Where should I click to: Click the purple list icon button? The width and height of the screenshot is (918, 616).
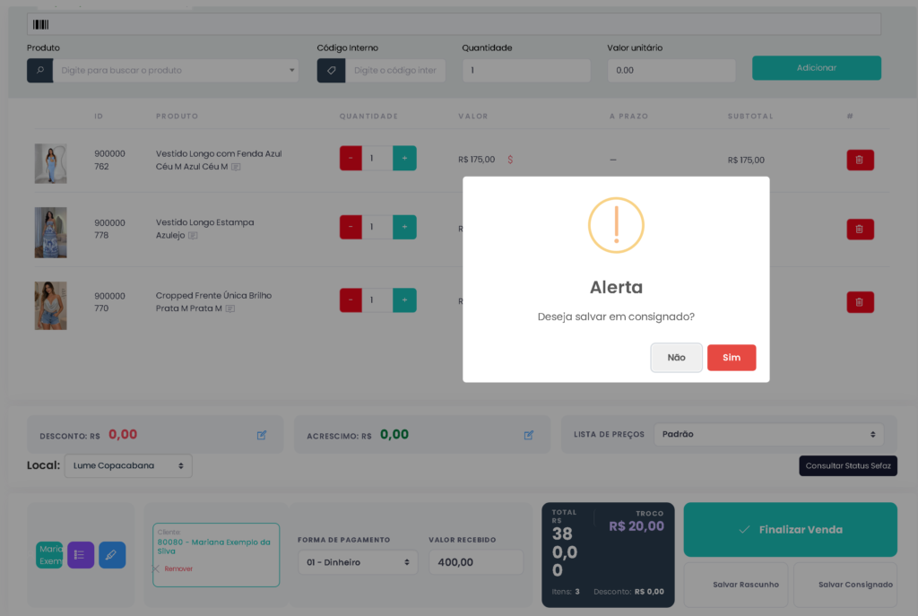(81, 555)
